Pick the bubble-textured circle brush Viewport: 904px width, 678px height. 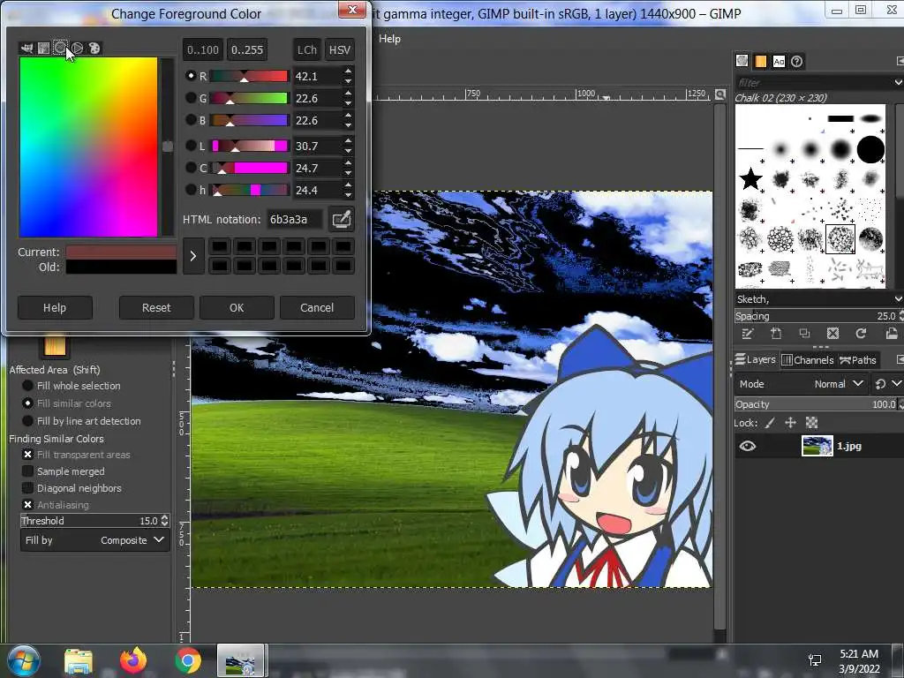[780, 238]
